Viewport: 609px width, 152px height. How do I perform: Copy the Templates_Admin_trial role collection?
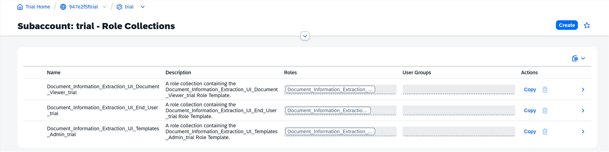(530, 132)
